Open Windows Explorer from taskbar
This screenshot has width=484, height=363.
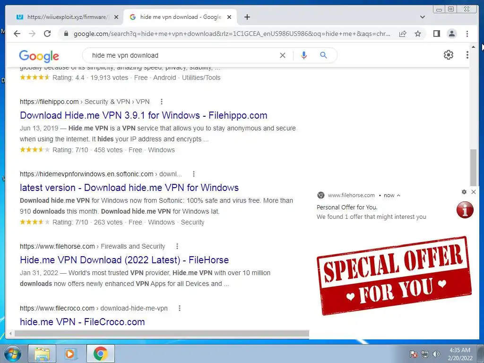(x=42, y=354)
